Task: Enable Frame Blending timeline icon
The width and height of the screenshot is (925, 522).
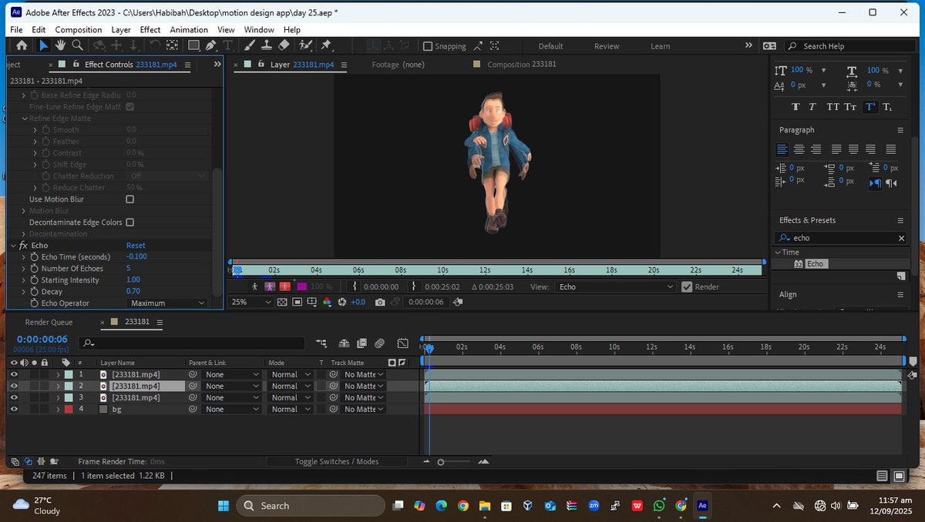Action: tap(362, 343)
